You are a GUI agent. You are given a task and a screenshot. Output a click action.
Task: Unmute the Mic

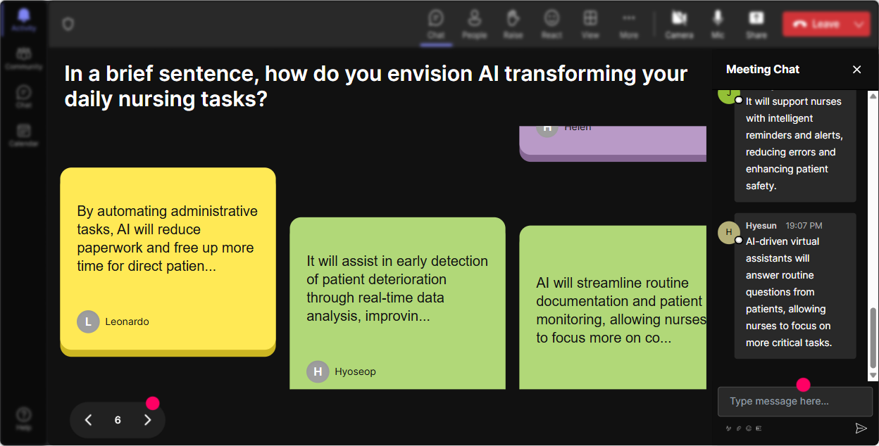coord(718,25)
